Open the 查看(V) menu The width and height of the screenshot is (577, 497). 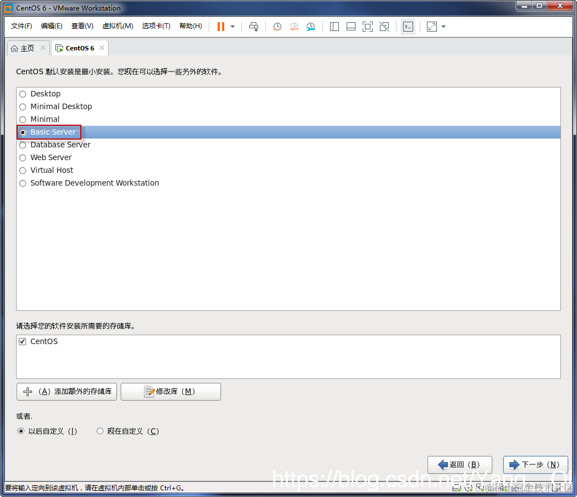coord(82,26)
